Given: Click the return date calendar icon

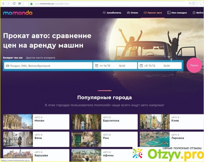Looking at the screenshot, I should point(141,66).
